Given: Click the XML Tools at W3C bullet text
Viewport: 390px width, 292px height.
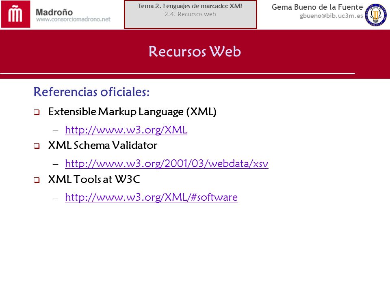Looking at the screenshot, I should pos(94,179).
